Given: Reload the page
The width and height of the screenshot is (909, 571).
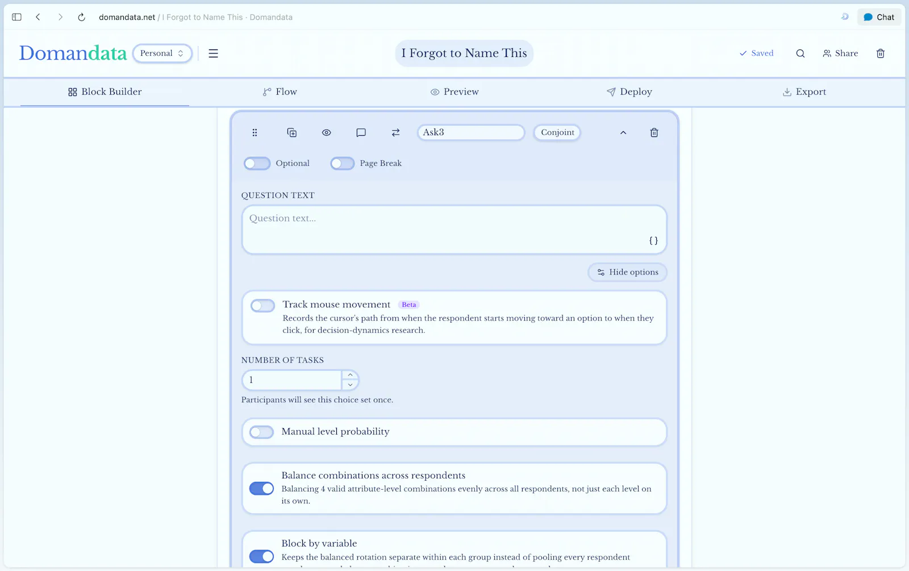Looking at the screenshot, I should point(81,17).
